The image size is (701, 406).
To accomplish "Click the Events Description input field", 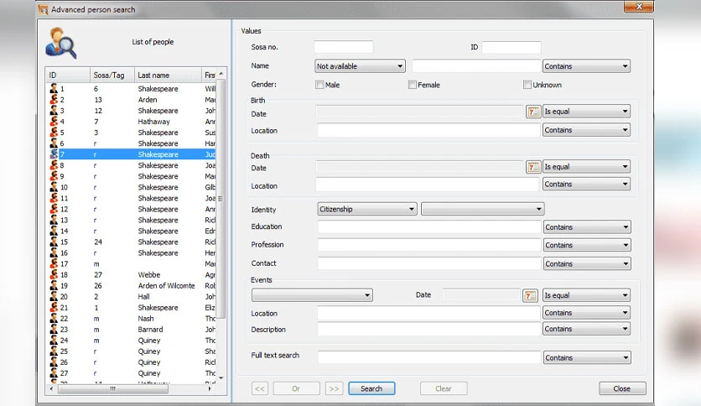I will 429,329.
